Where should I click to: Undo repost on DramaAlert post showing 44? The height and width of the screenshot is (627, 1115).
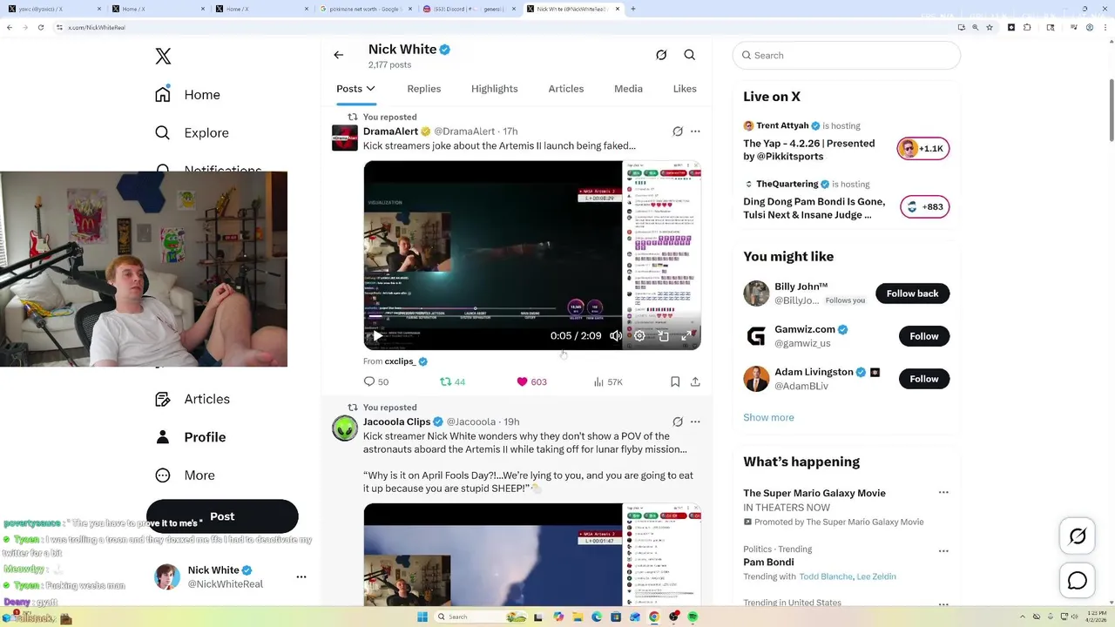click(x=452, y=381)
